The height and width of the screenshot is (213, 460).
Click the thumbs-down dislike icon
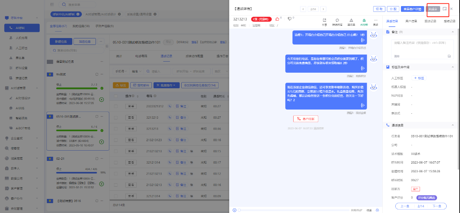[289, 18]
